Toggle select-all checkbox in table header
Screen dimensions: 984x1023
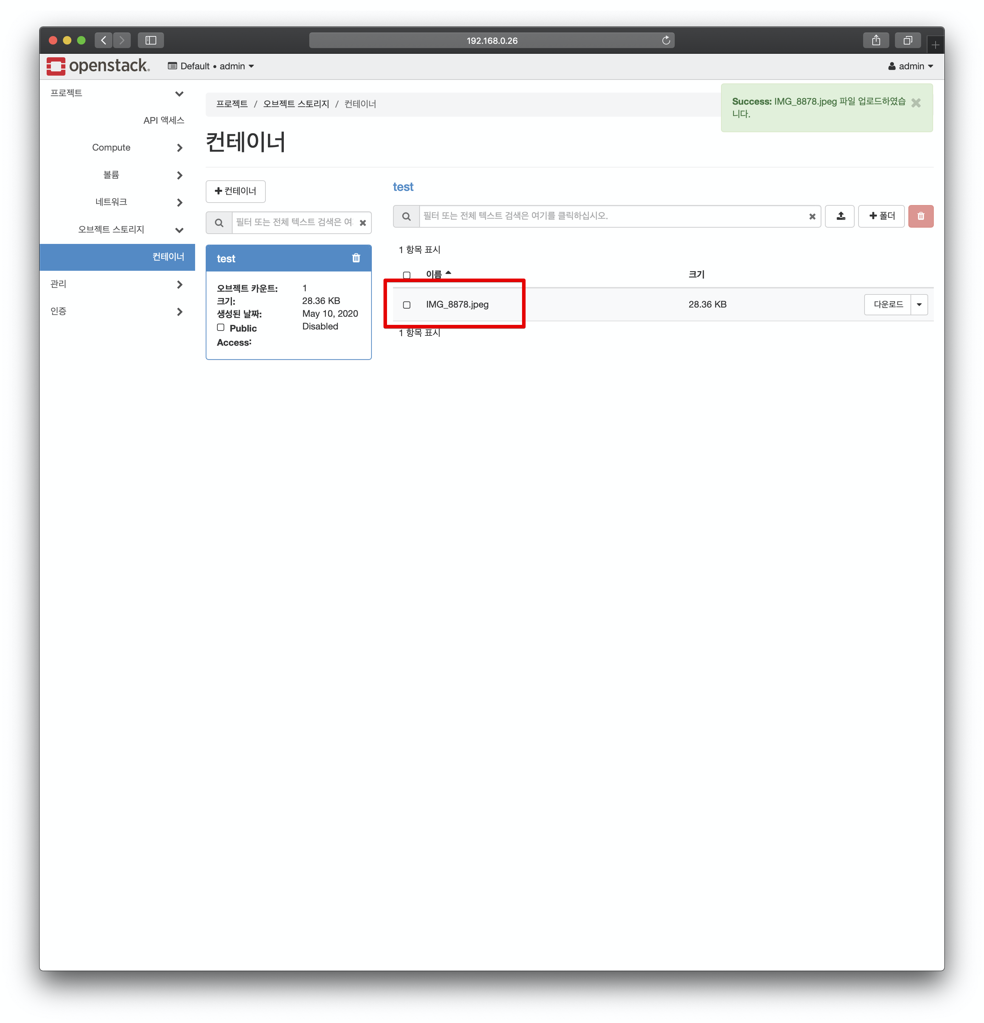point(406,275)
